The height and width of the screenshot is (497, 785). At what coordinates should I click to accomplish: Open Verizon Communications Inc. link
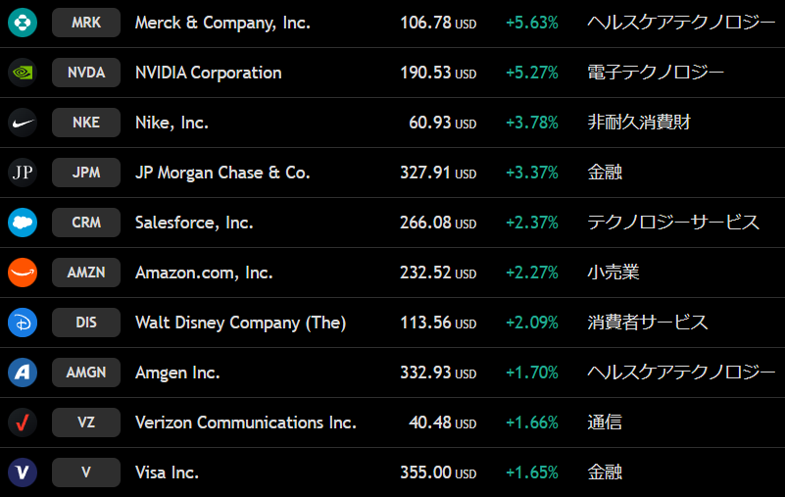click(x=245, y=422)
